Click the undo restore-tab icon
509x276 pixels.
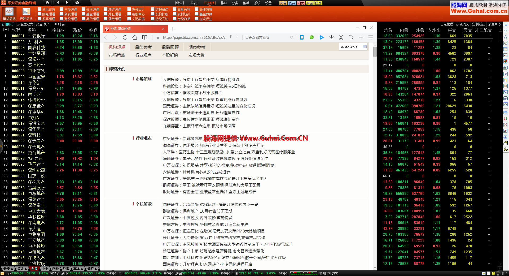[351, 37]
